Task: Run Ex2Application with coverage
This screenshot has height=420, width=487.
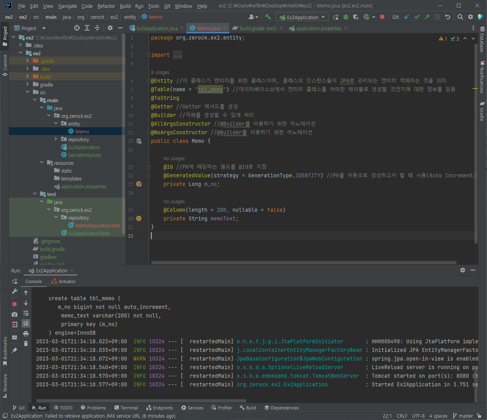Action: click(x=356, y=17)
